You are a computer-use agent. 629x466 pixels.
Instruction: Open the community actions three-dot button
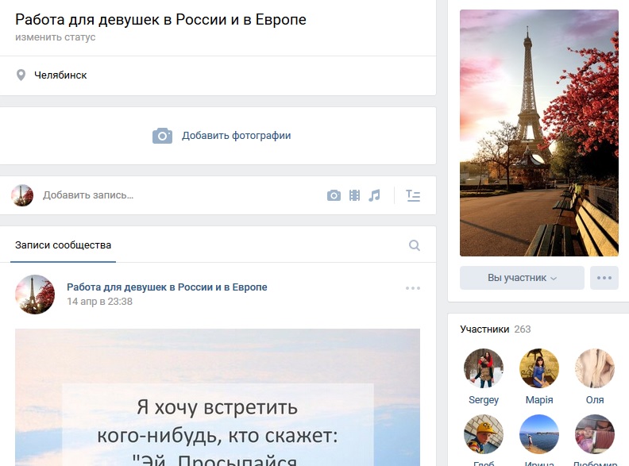coord(604,278)
